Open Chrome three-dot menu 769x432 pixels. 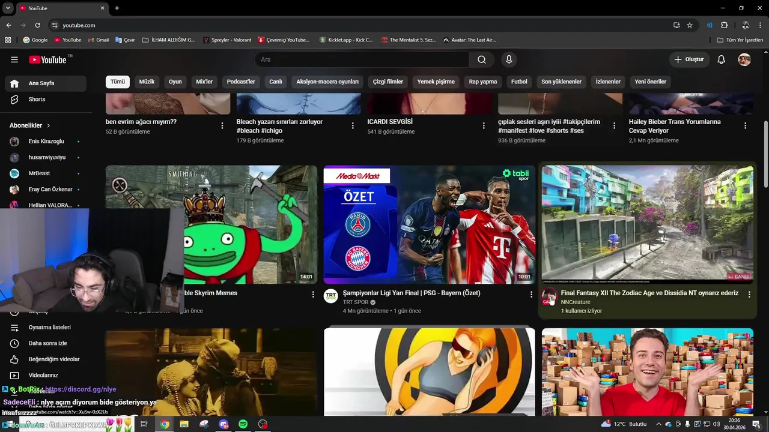tap(761, 25)
